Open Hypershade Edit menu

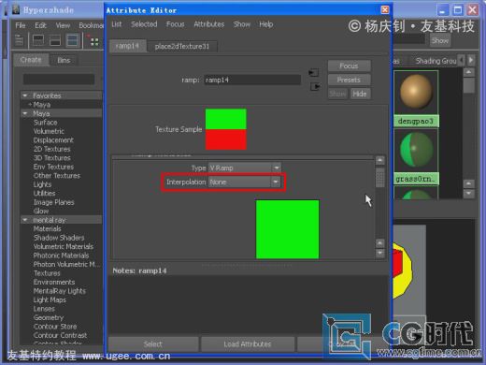coord(40,25)
